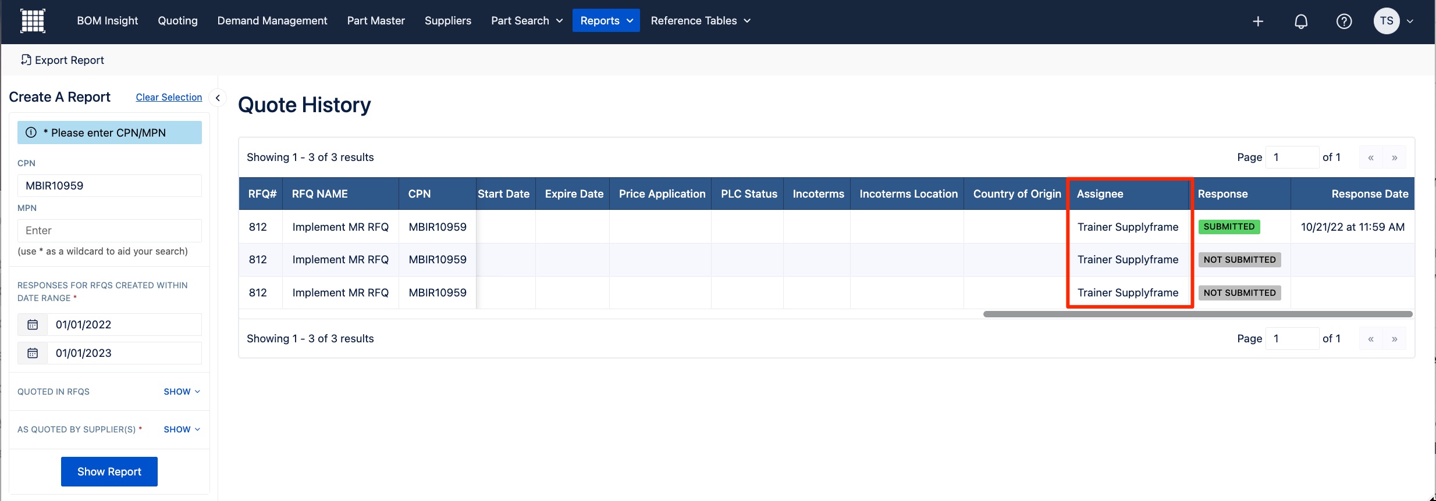Viewport: 1436px width, 501px height.
Task: Click Clear Selection link
Action: [169, 98]
